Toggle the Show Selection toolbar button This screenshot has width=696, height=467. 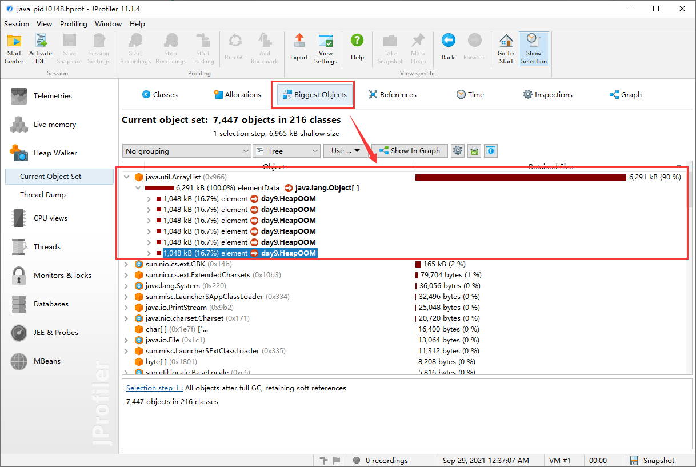534,49
